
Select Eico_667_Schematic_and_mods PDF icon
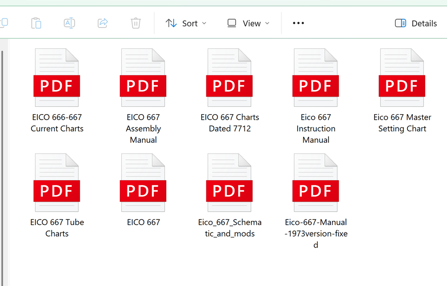[x=229, y=183]
